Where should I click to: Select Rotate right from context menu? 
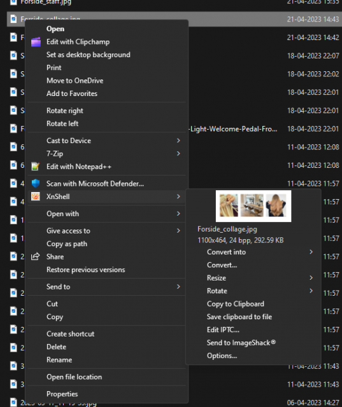65,111
